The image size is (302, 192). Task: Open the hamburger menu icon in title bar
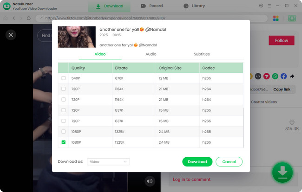(269, 6)
